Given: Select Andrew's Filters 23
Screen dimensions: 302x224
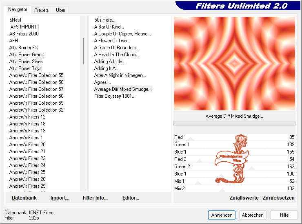Looking at the screenshot, I should pos(27,158).
